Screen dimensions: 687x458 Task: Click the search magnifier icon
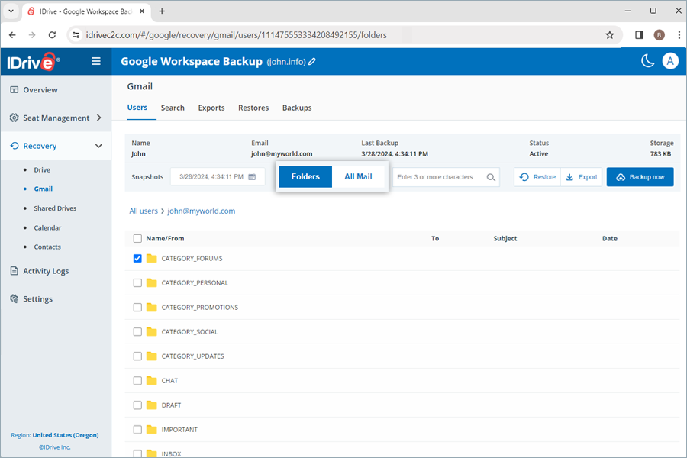(x=491, y=177)
